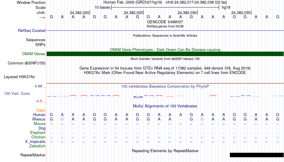Click the SNPs track label

40,44
